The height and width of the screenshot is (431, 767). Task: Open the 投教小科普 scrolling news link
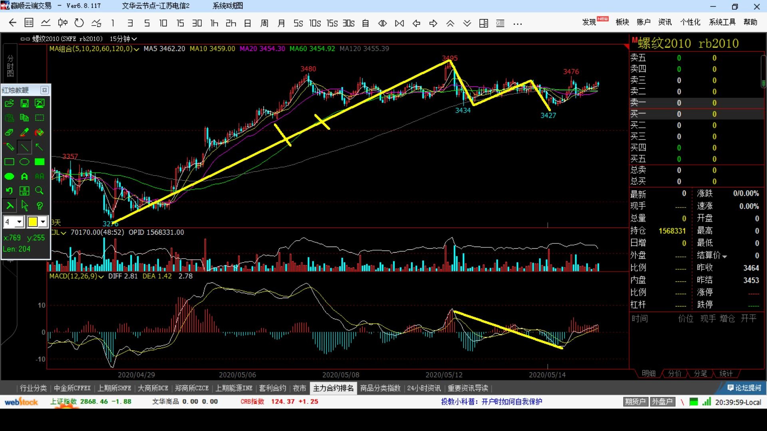coord(491,402)
